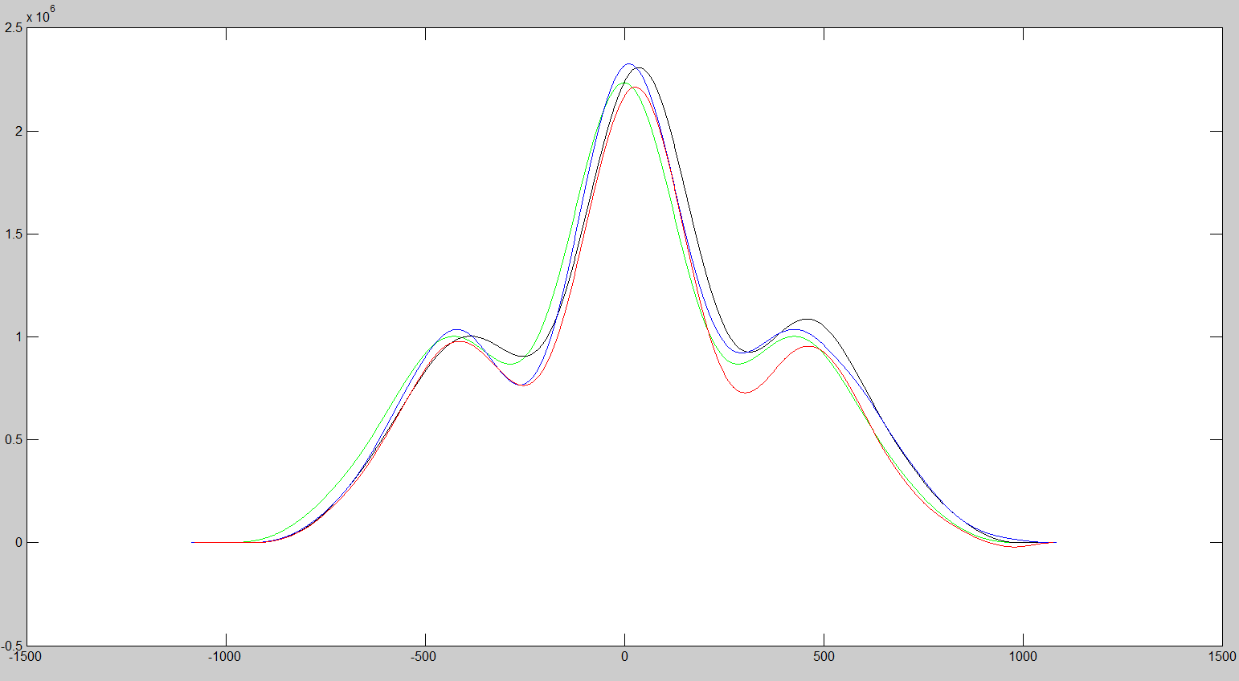The height and width of the screenshot is (681, 1239).
Task: Click the x-axis tick label 1500
Action: pyautogui.click(x=1222, y=657)
